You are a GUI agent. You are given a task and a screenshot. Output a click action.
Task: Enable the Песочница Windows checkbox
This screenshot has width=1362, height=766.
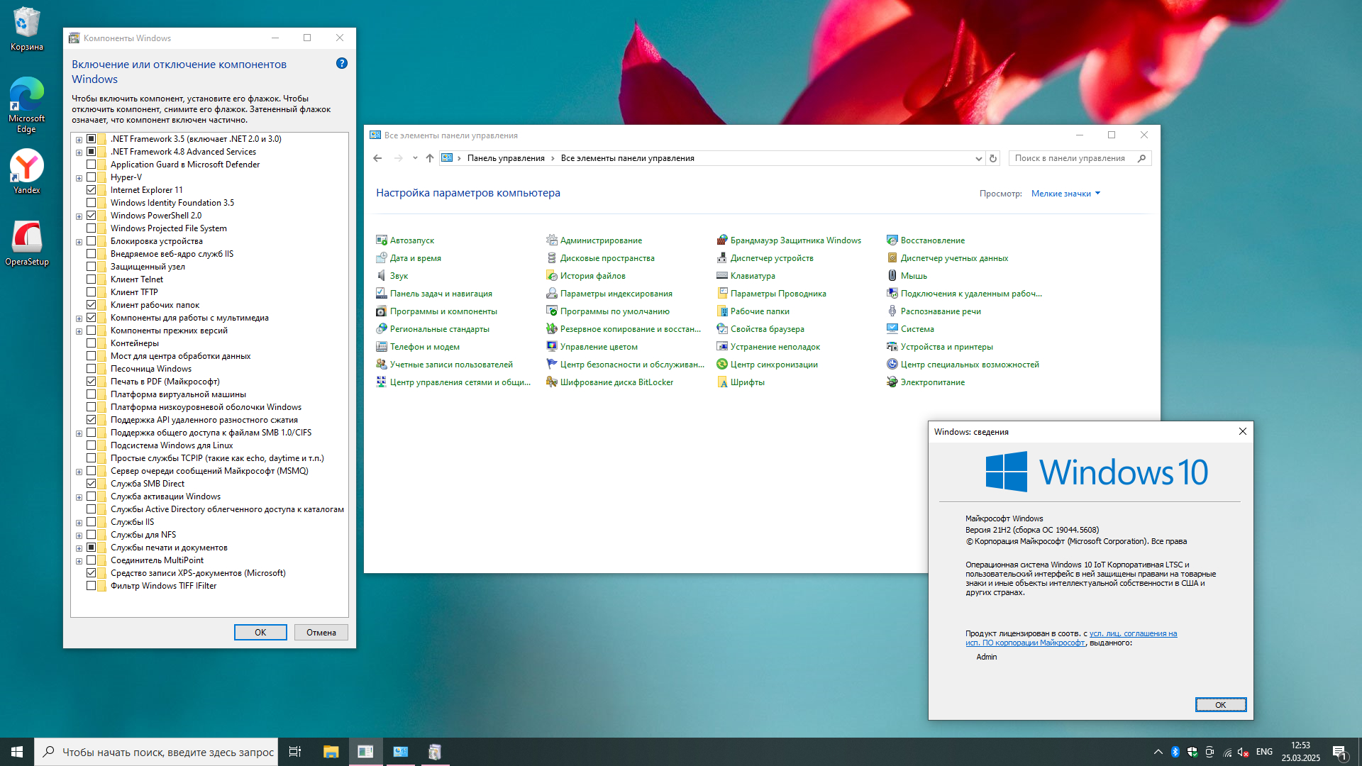coord(92,369)
